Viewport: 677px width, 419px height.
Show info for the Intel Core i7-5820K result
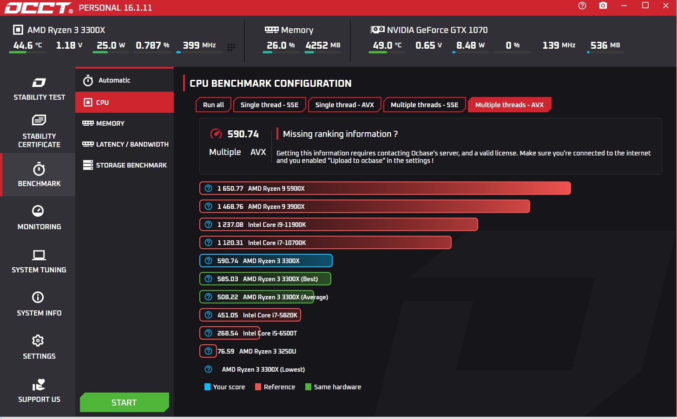209,315
